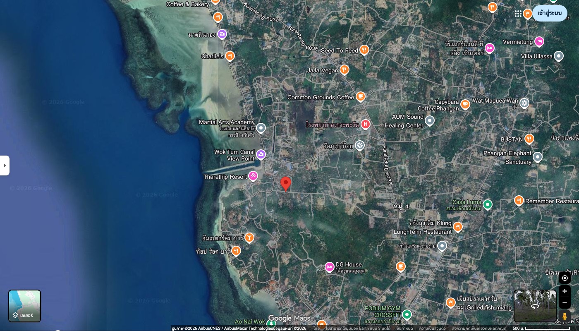Expand the collapsed side panel

tap(5, 165)
